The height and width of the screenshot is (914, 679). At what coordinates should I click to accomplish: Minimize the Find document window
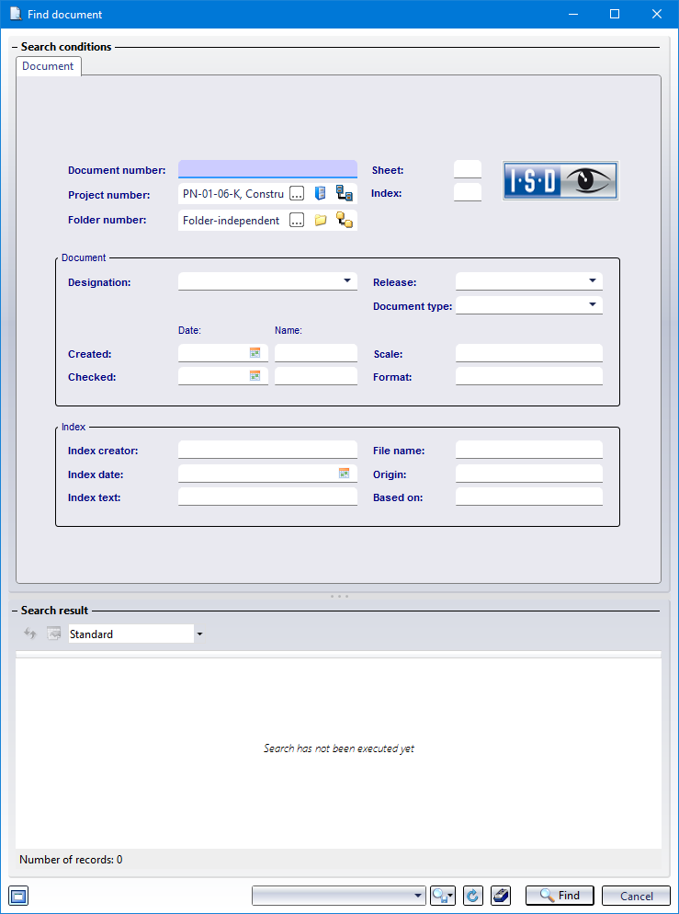click(x=572, y=14)
